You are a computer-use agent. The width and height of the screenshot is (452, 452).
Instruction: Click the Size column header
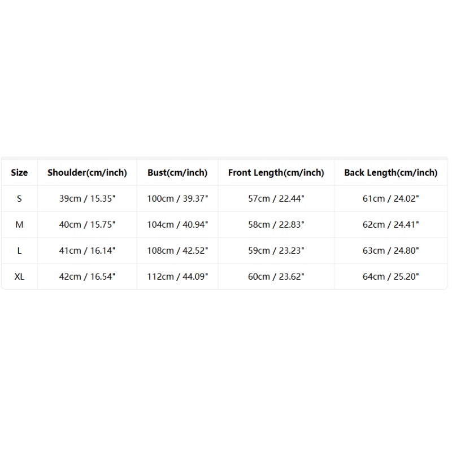tap(19, 173)
